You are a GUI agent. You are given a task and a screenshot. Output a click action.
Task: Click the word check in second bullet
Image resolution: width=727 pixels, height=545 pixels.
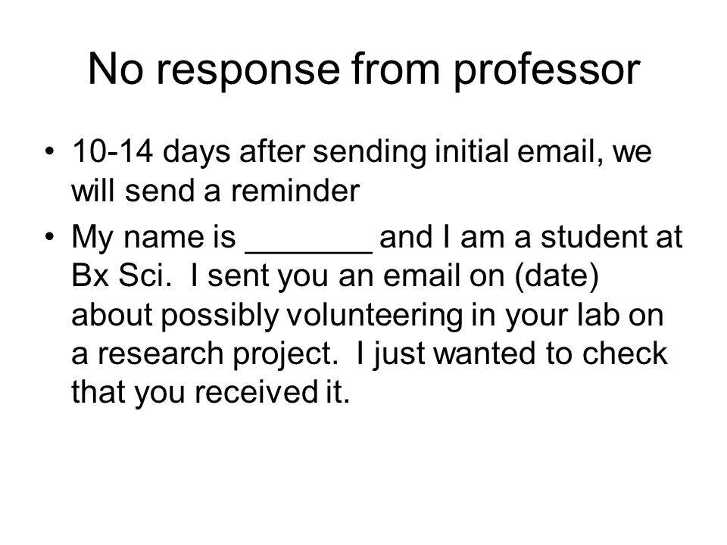tap(625, 353)
